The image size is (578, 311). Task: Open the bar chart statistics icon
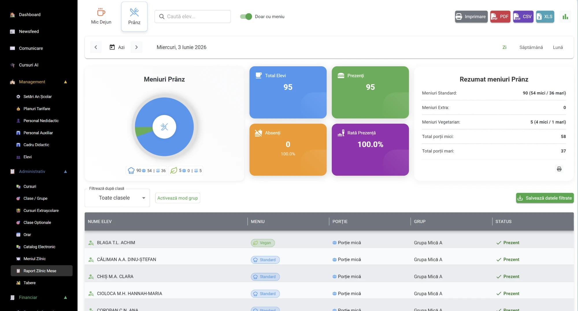point(565,17)
